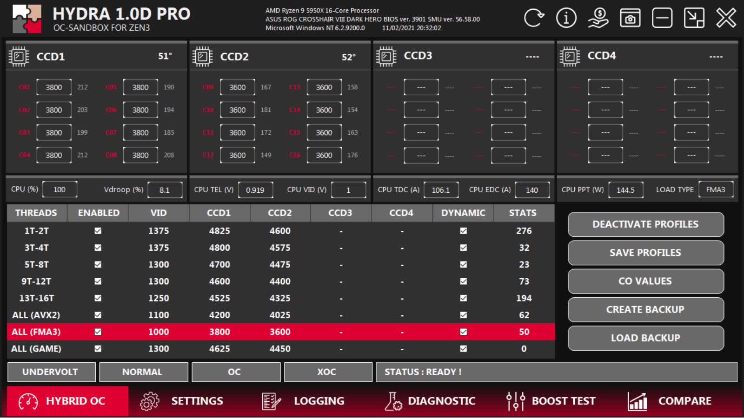This screenshot has width=744, height=418.
Task: Click the CCD1 chip icon
Action: coord(19,56)
